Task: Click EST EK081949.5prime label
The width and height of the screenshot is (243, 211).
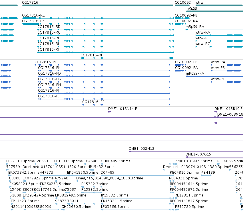Action: coord(71,195)
